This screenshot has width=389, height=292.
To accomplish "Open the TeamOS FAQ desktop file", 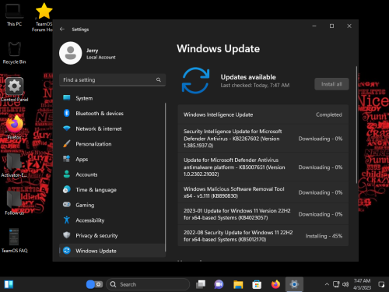I will click(14, 241).
